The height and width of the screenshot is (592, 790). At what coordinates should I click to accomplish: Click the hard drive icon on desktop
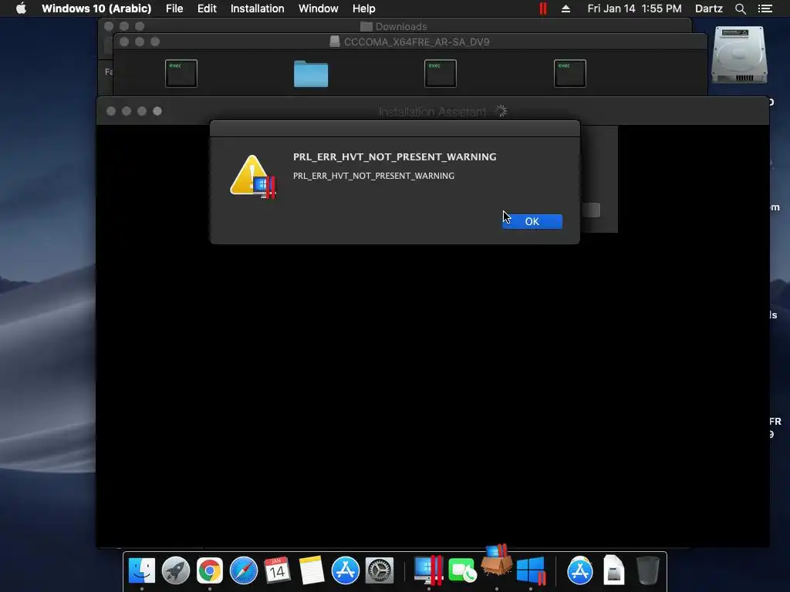739,55
